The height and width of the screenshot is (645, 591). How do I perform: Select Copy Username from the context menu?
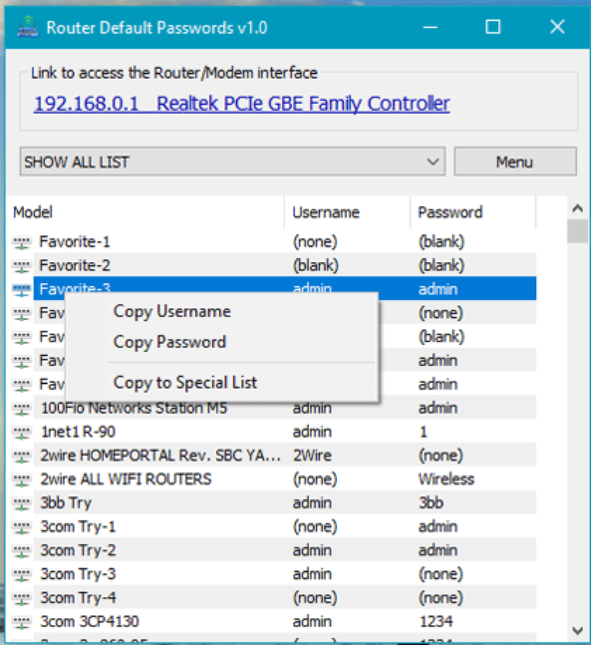pos(172,311)
